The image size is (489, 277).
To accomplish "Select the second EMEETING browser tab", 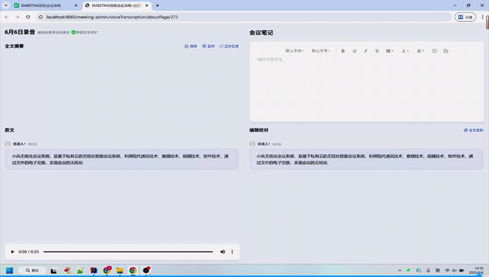I will point(116,6).
